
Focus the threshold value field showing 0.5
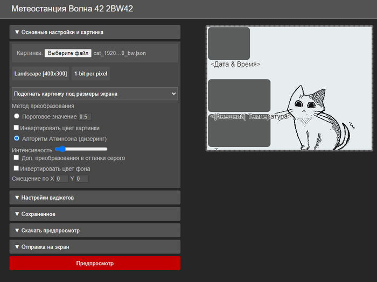(85, 117)
